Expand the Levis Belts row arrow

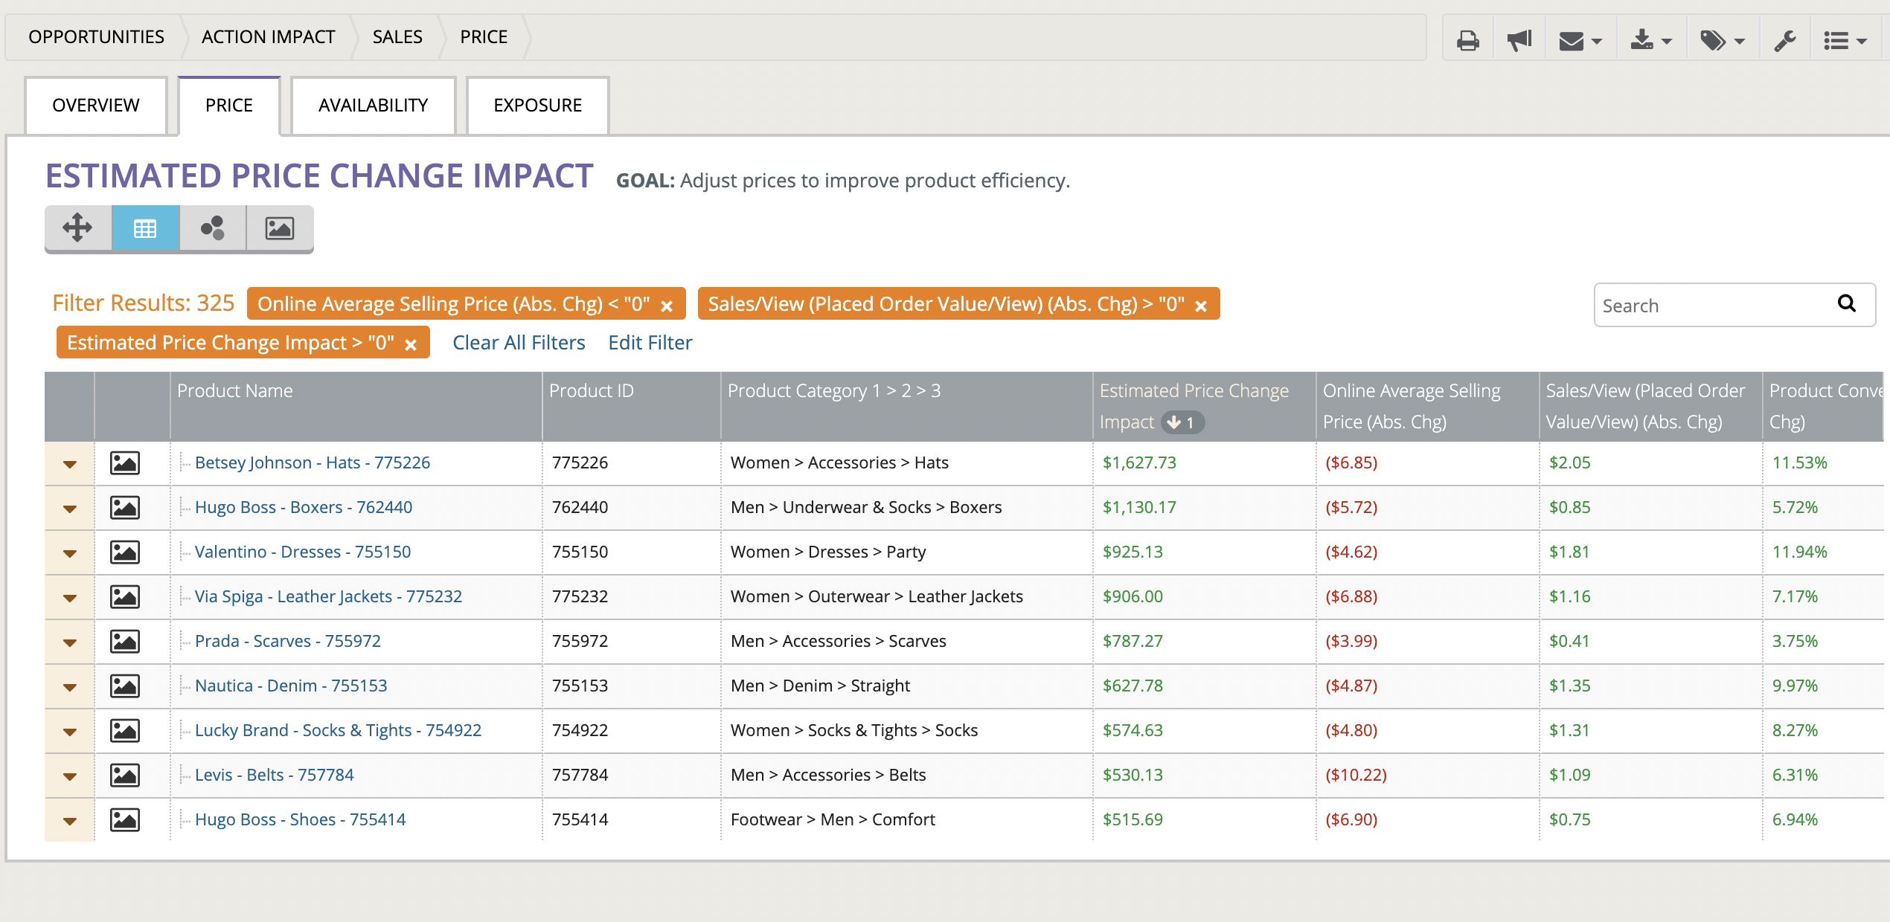(x=70, y=776)
